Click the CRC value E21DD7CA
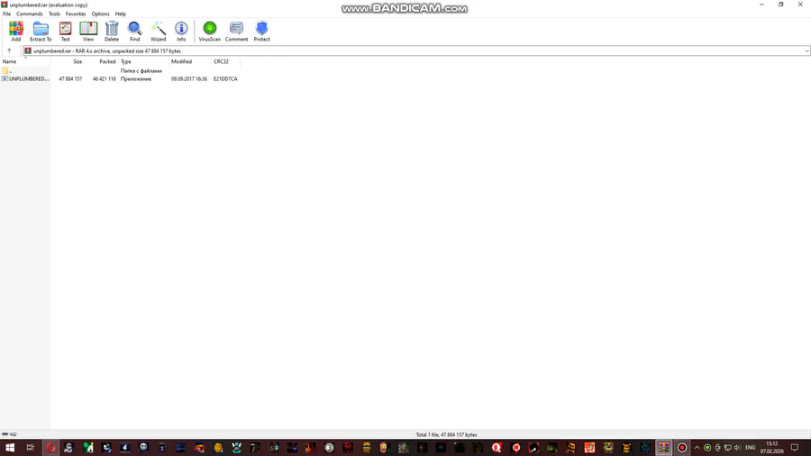The image size is (811, 456). [x=225, y=79]
